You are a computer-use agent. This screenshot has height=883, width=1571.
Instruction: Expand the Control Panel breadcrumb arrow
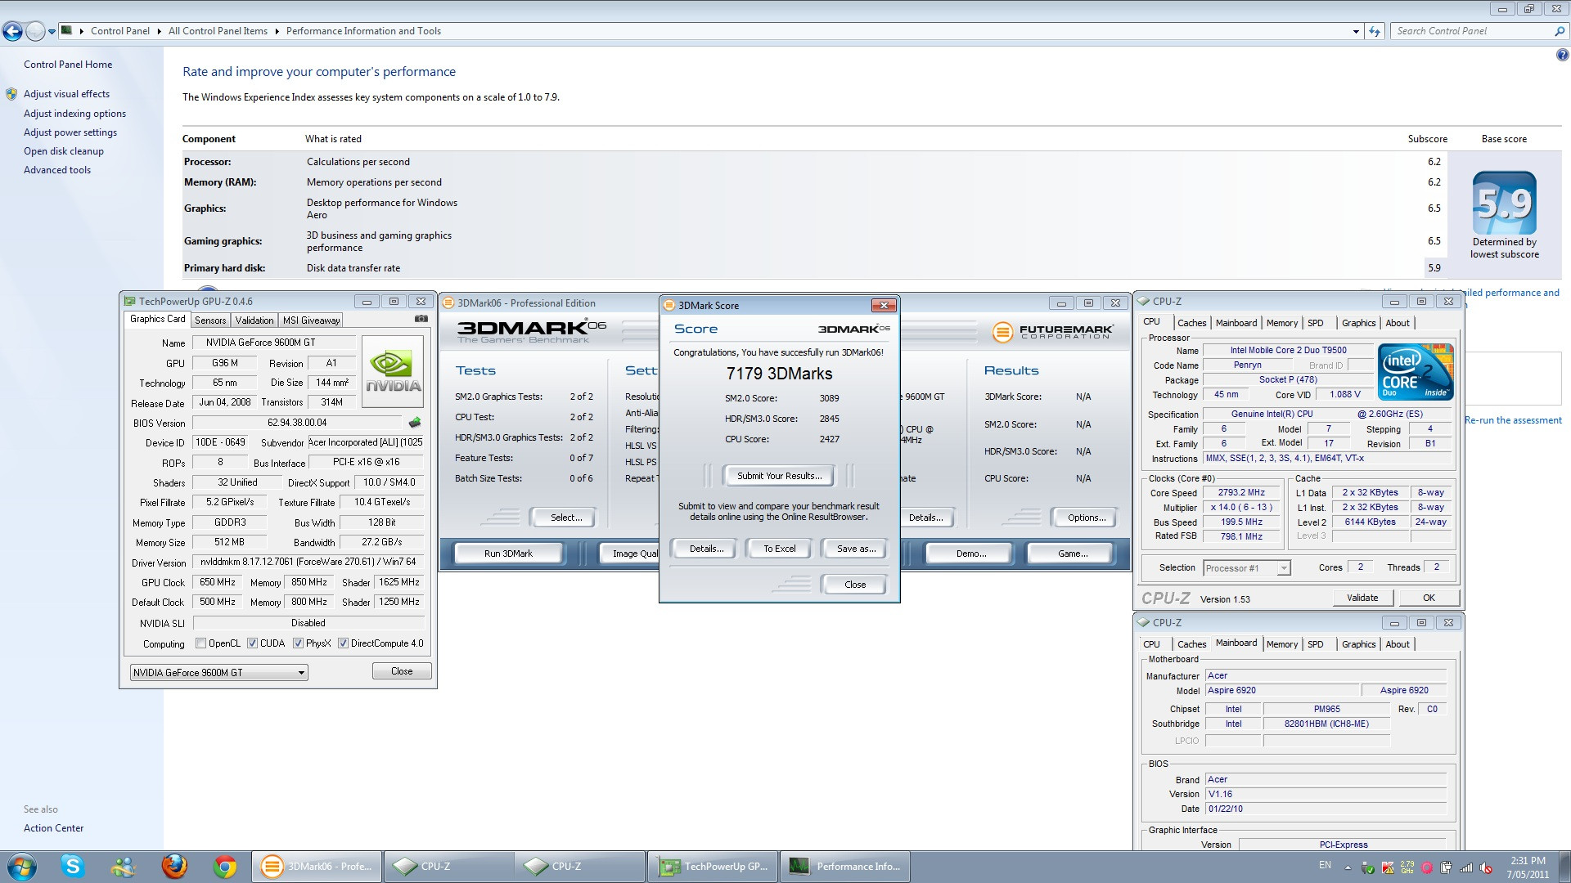pyautogui.click(x=158, y=31)
